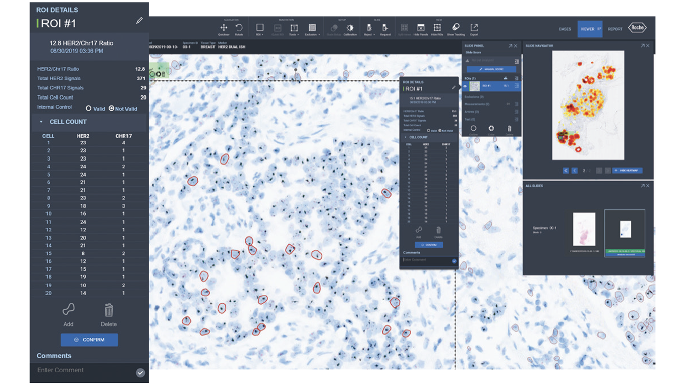Export the current slide view
Image resolution: width=689 pixels, height=387 pixels.
tap(474, 28)
